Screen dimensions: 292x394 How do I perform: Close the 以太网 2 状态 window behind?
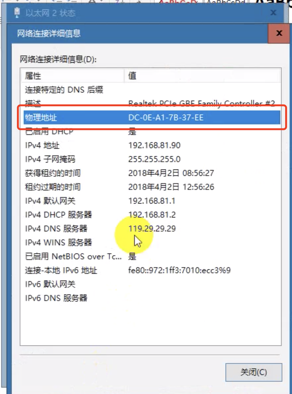(x=273, y=13)
